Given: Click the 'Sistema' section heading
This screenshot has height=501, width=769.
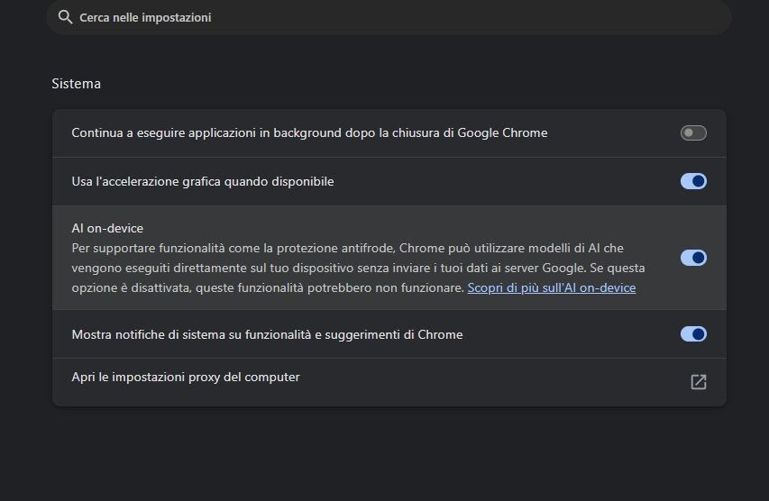Looking at the screenshot, I should coord(76,84).
